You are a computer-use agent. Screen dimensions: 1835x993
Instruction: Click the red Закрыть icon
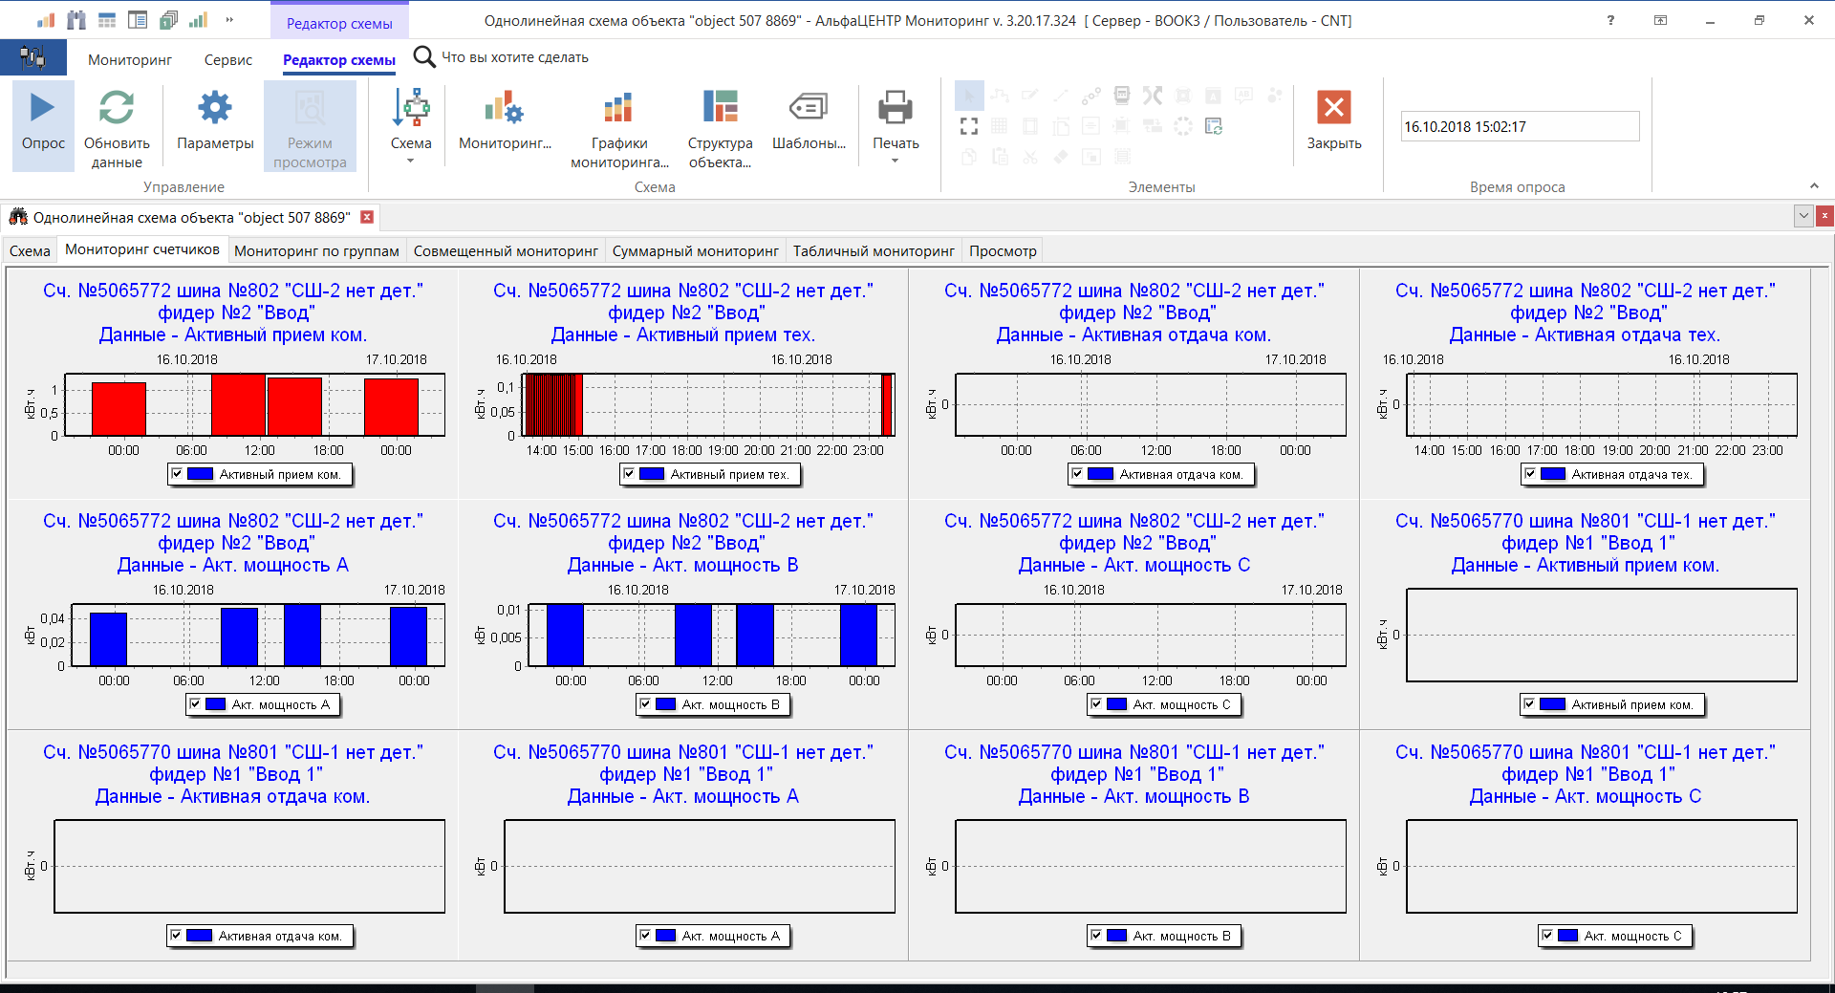1333,108
